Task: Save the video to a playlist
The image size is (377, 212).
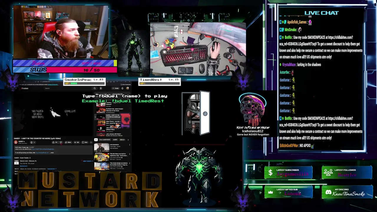Action: pos(85,142)
